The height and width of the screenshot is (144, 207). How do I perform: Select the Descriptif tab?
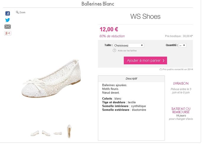pos(131,79)
